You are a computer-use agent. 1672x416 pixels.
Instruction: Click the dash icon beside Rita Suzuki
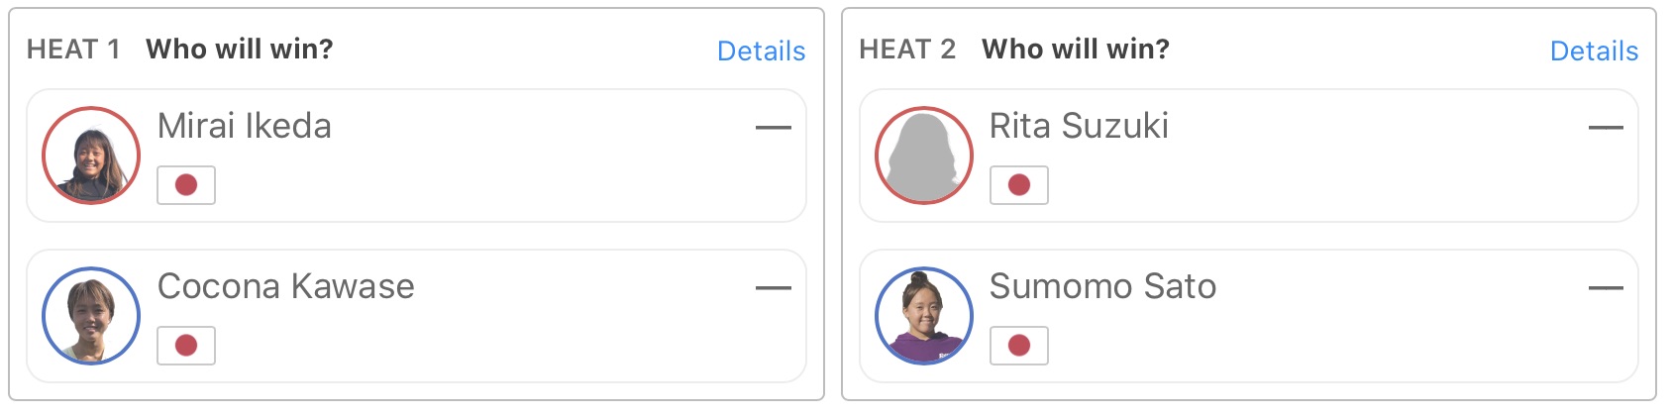[x=1606, y=128]
